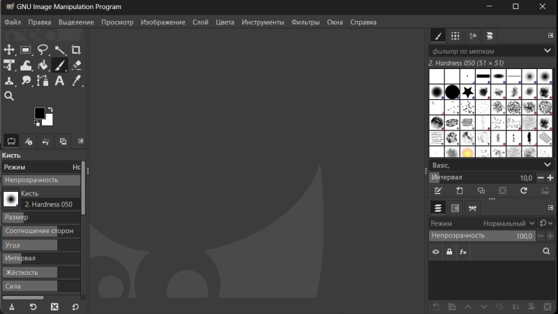Switch to Undo History tab
The width and height of the screenshot is (558, 314).
tap(45, 142)
